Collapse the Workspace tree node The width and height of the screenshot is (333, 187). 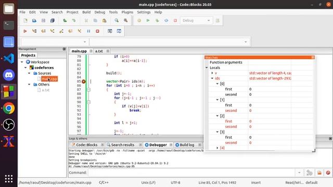click(22, 62)
